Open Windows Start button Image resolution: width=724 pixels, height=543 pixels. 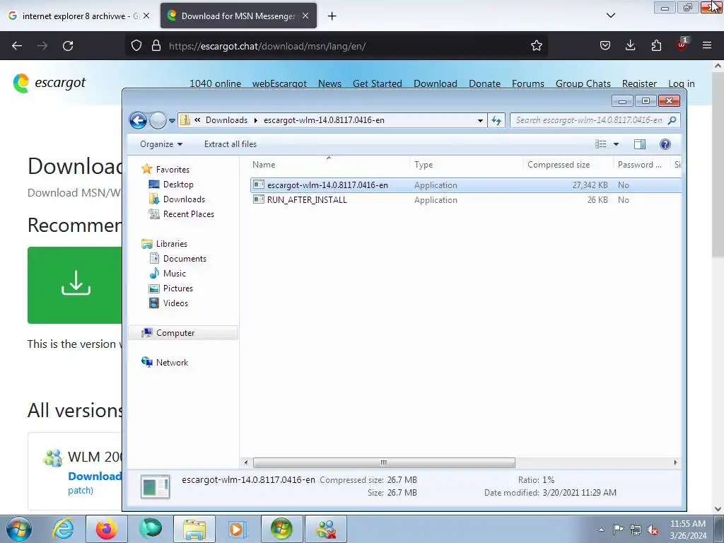click(x=19, y=529)
